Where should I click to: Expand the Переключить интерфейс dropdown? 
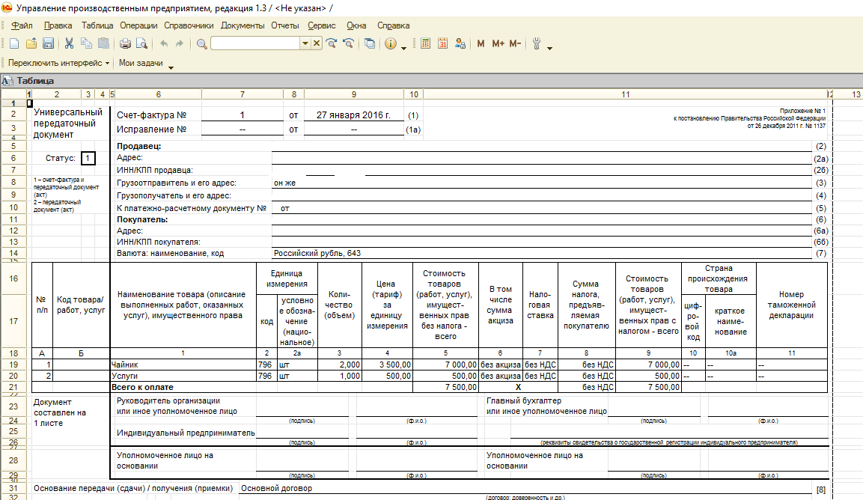[x=107, y=64]
